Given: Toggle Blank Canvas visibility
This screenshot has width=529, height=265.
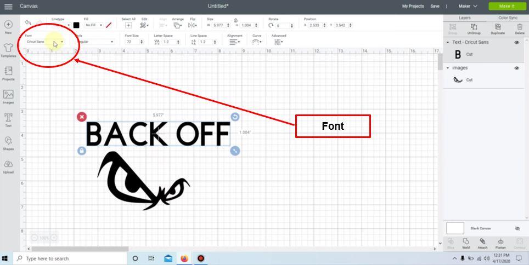Looking at the screenshot, I should (x=517, y=229).
